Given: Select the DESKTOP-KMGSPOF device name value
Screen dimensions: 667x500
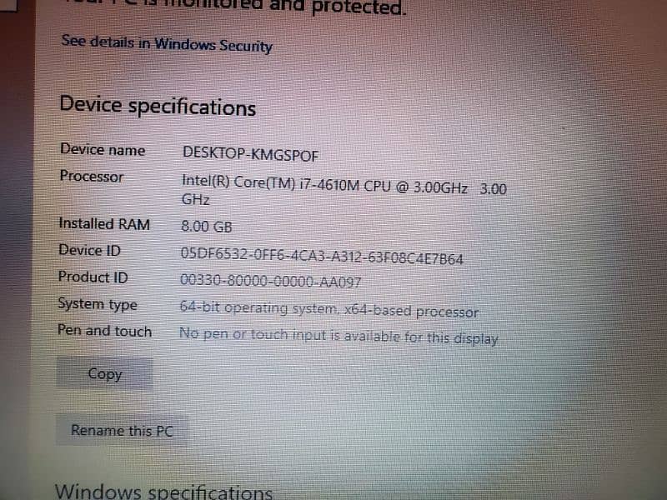Looking at the screenshot, I should pyautogui.click(x=250, y=154).
